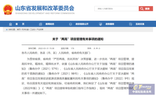Set the font size to 中

pyautogui.click(x=97, y=49)
